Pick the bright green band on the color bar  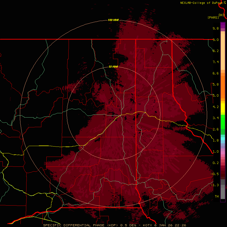223,122
